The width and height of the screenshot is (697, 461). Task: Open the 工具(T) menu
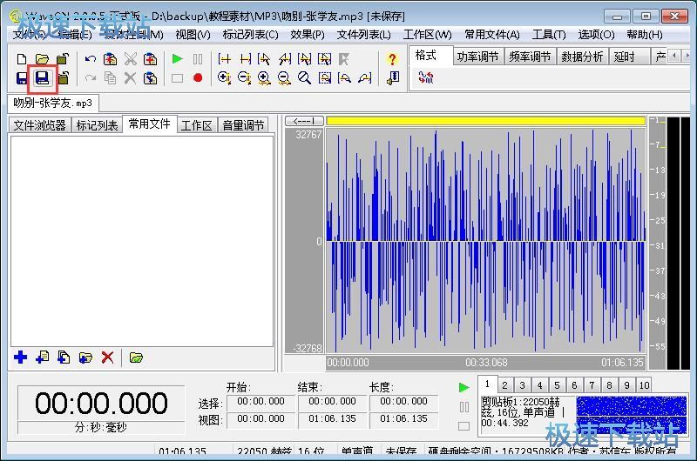pos(549,35)
